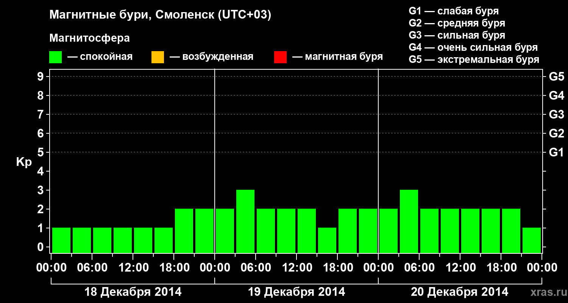Click the orange 'возбужденная' legend swatch
Screen dimensions: 568x303
[x=158, y=57]
